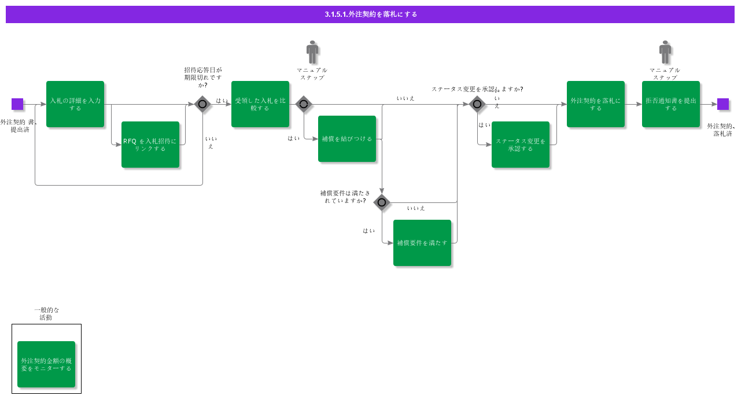Select the はい branch of ステータス変更を承認しますか?

click(484, 125)
